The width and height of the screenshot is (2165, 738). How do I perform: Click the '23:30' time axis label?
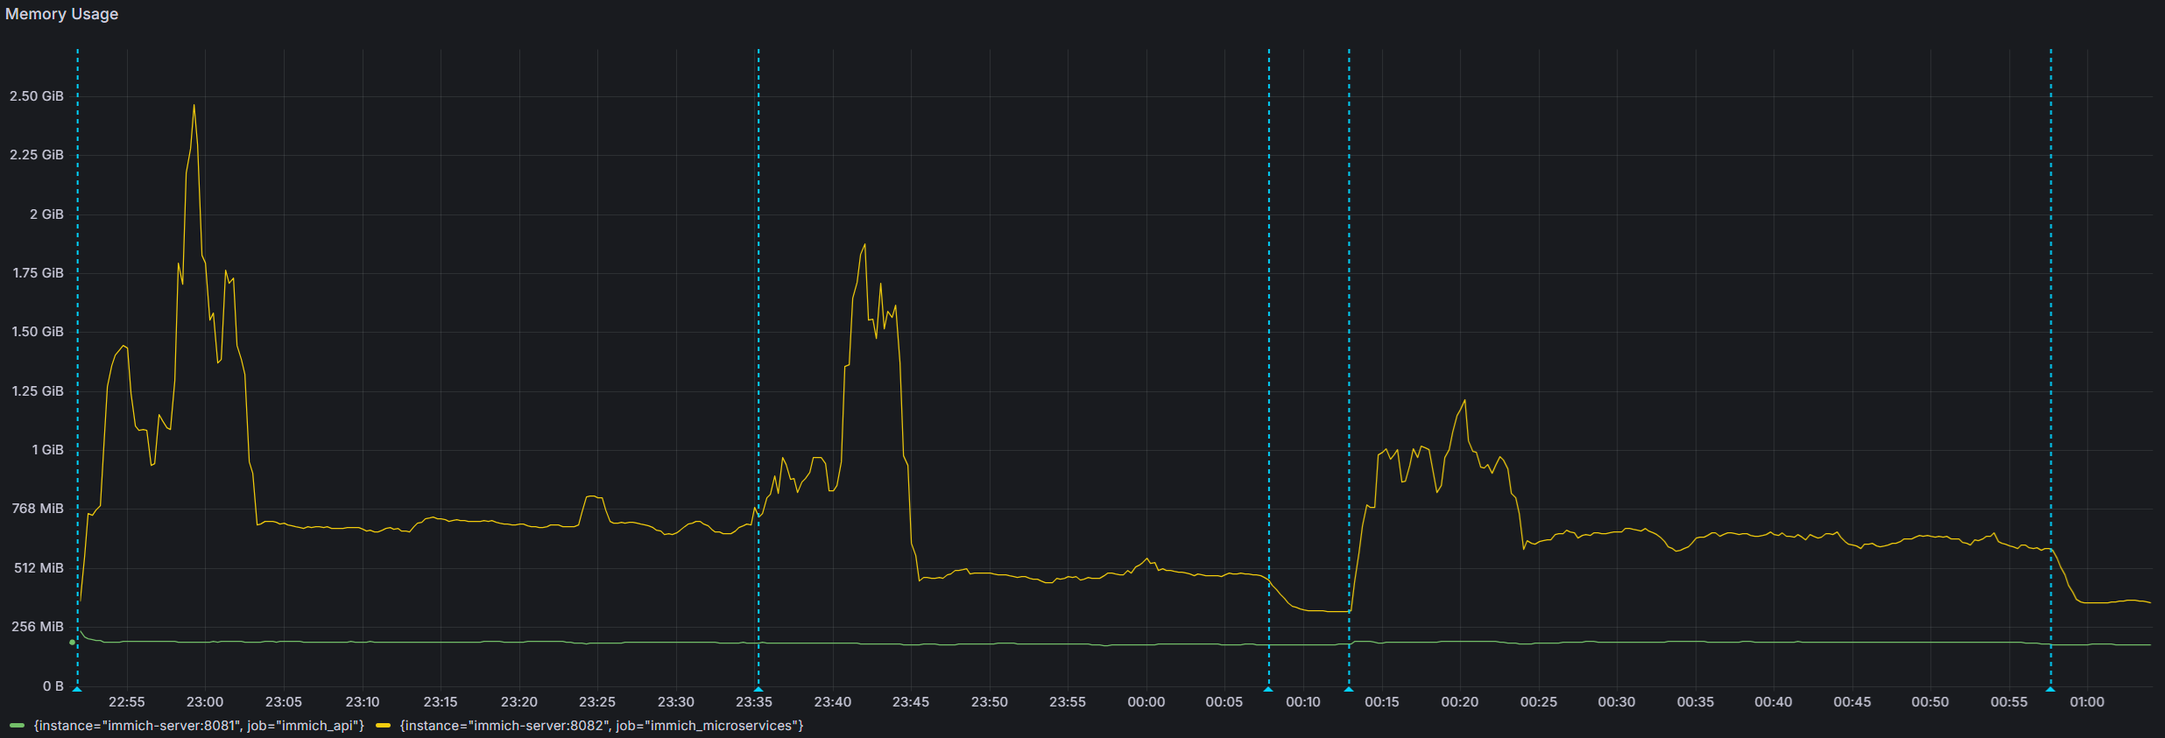point(676,702)
